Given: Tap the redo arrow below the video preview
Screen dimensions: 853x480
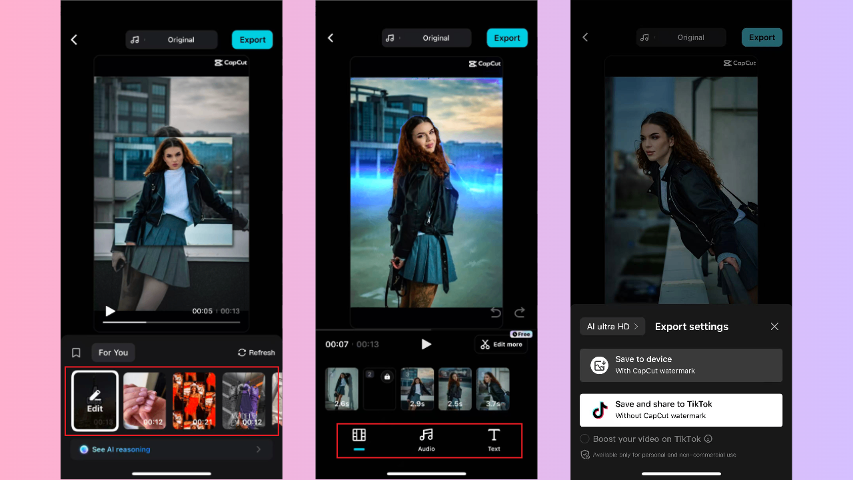Looking at the screenshot, I should 519,312.
